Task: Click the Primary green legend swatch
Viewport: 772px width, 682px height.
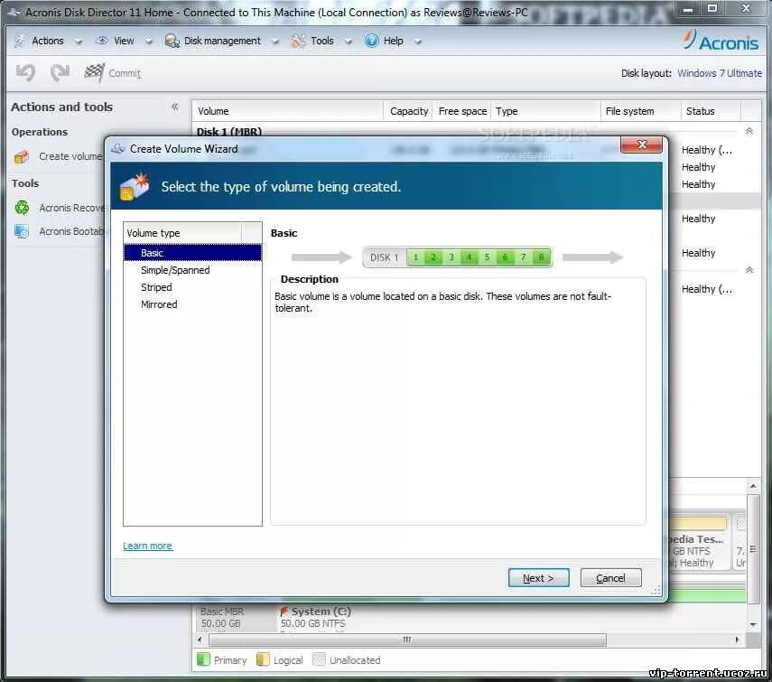Action: pyautogui.click(x=203, y=659)
